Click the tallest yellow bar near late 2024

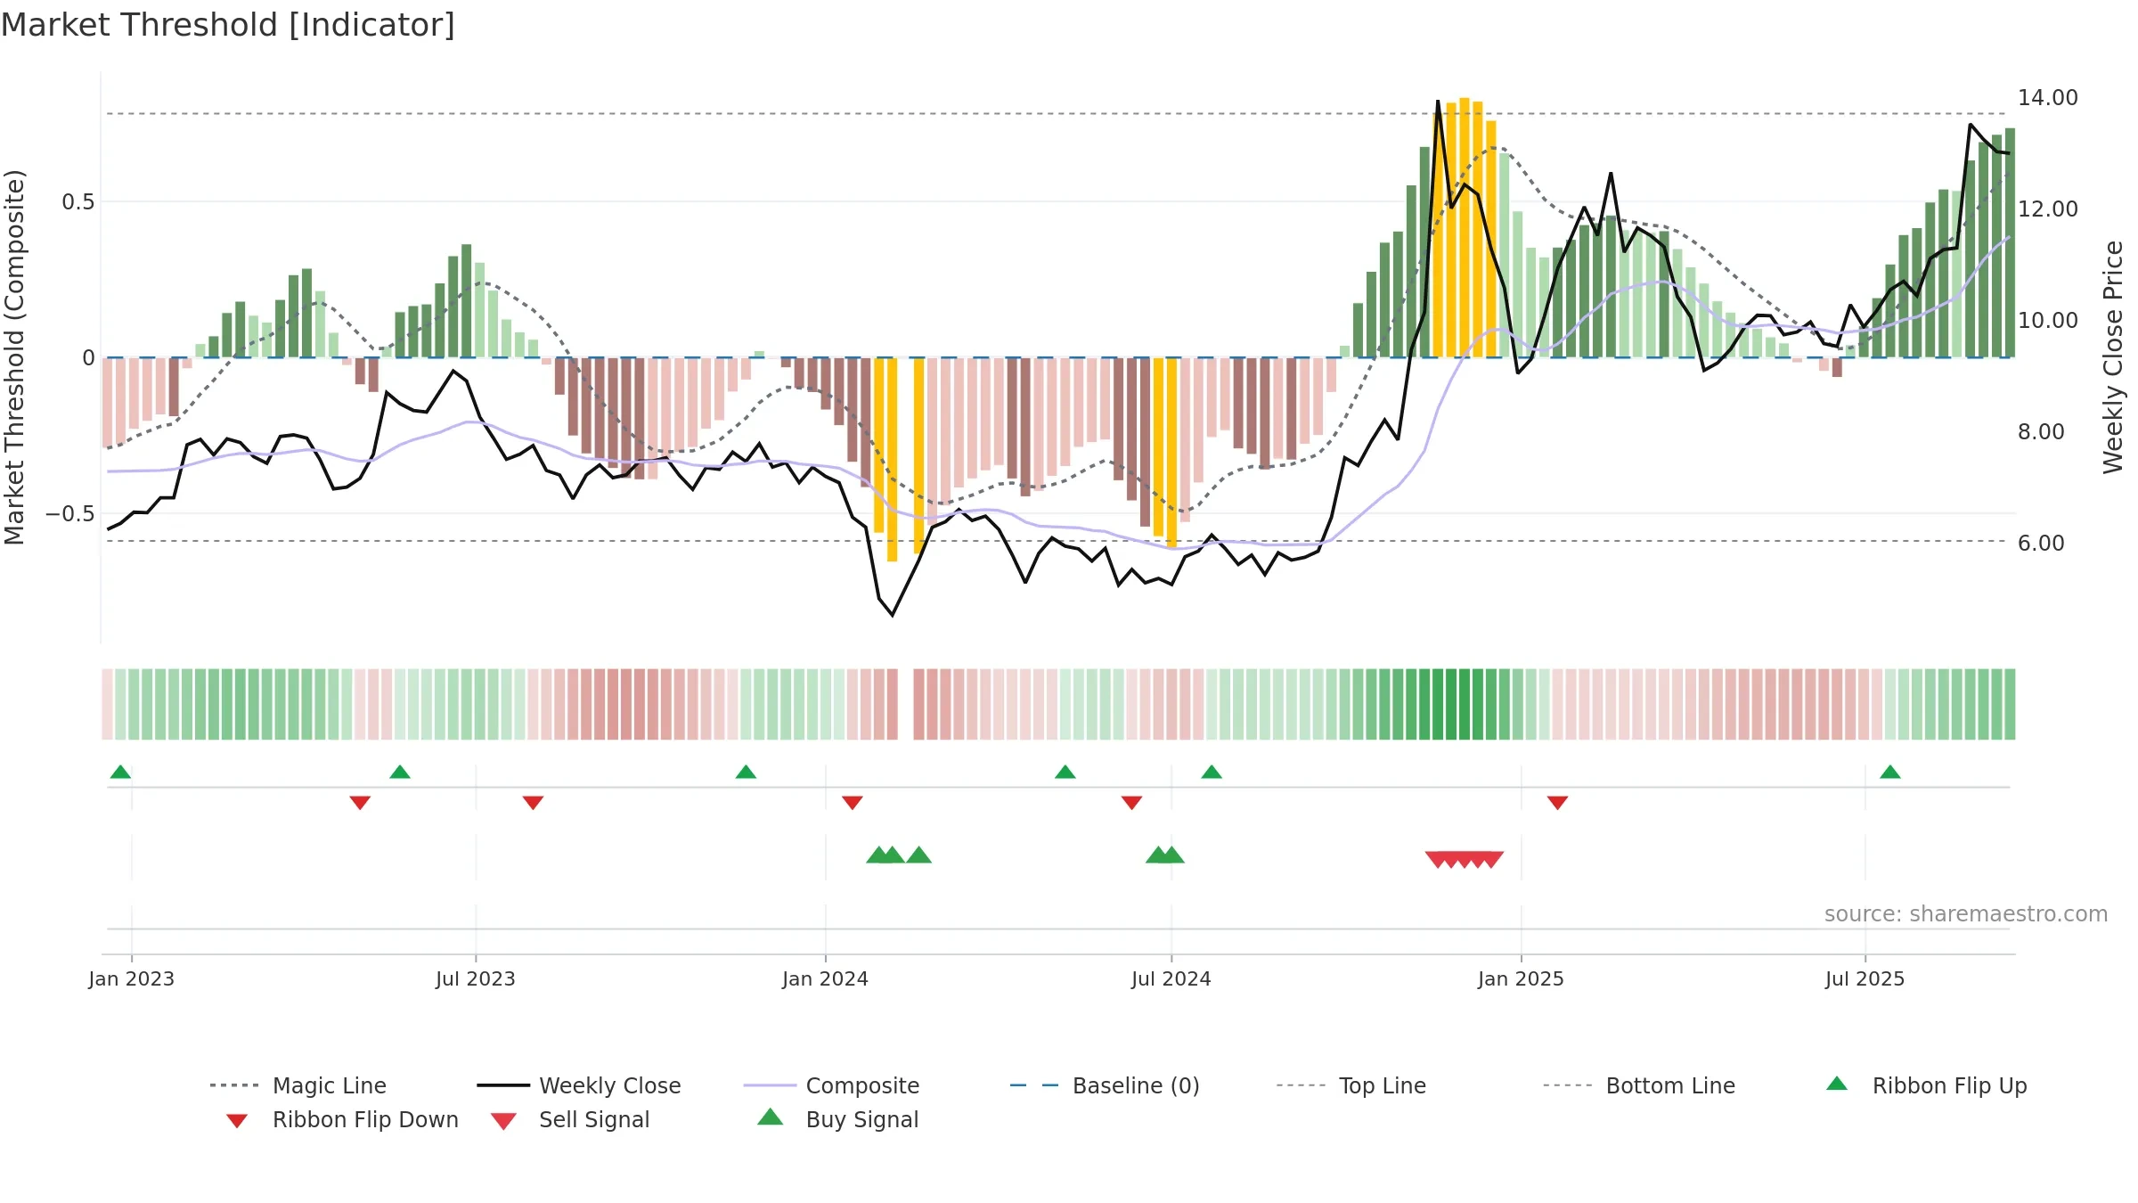tap(1465, 227)
